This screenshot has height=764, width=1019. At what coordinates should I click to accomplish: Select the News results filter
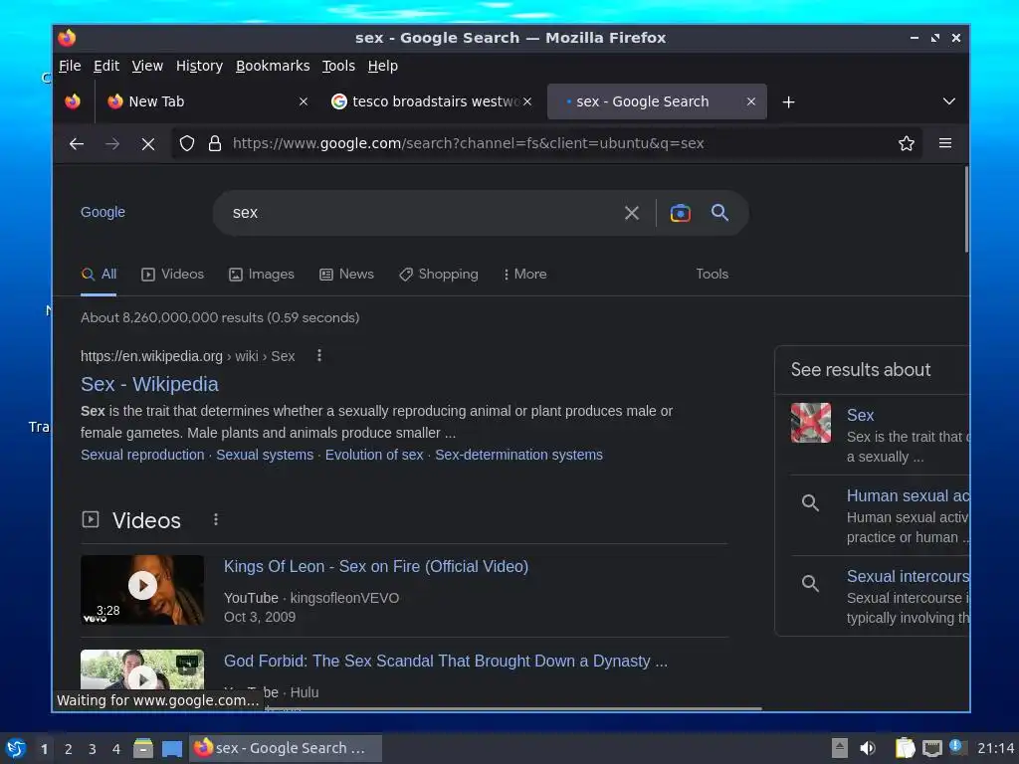[x=347, y=275]
